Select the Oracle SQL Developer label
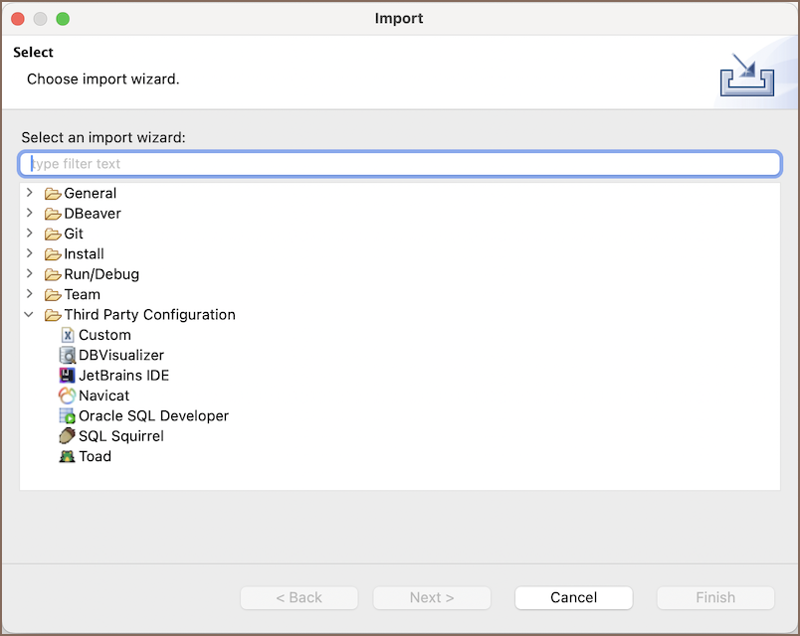 (x=153, y=416)
